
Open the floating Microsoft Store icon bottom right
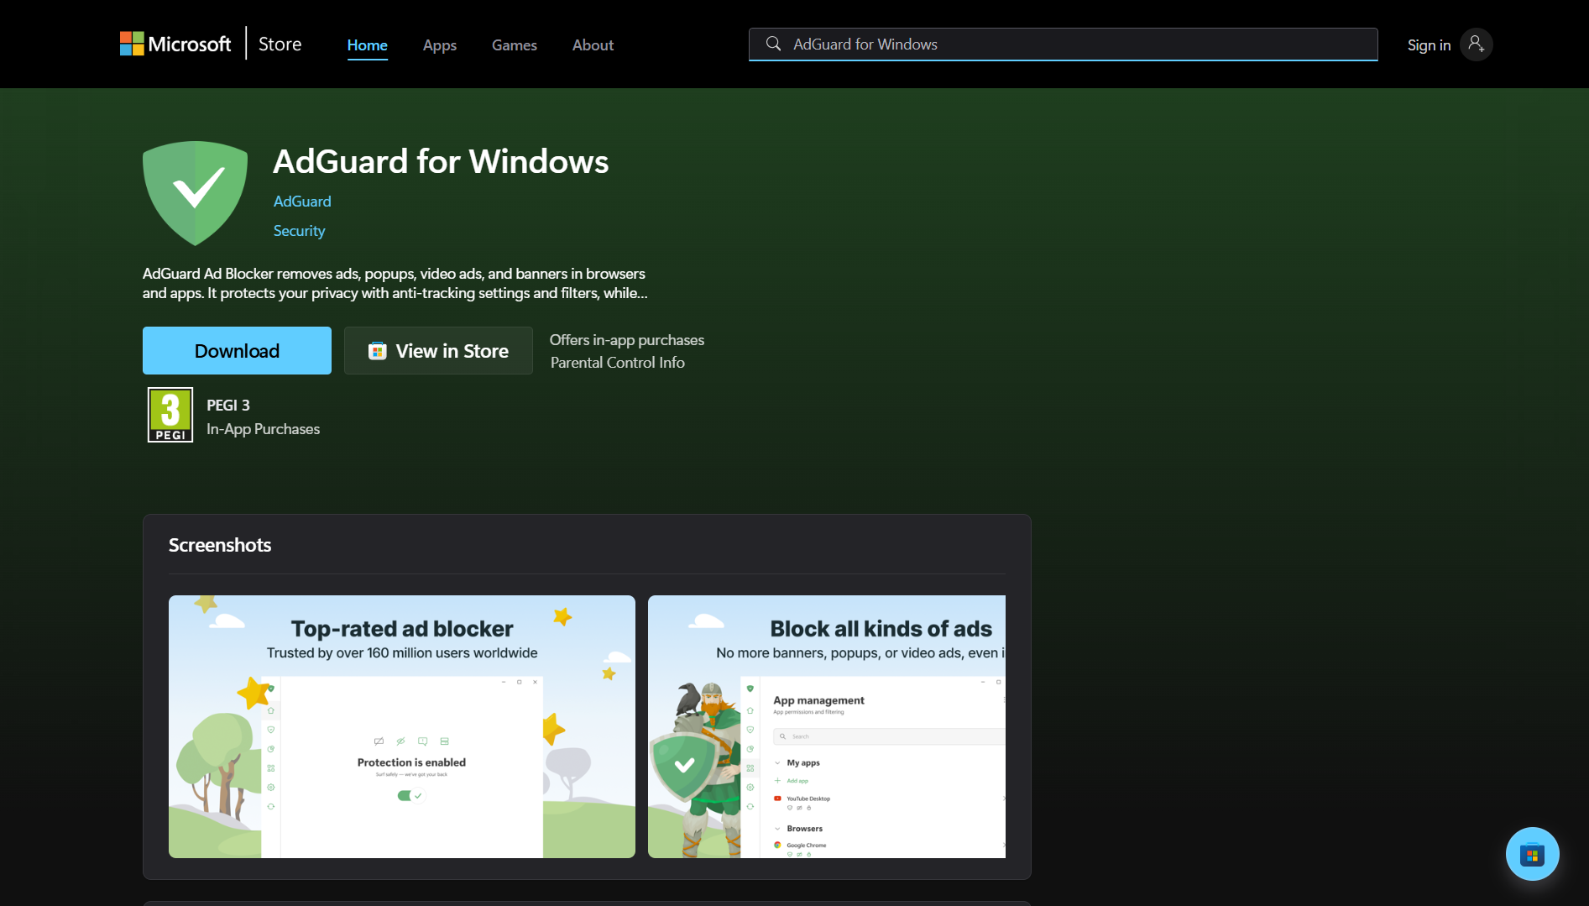click(1532, 853)
